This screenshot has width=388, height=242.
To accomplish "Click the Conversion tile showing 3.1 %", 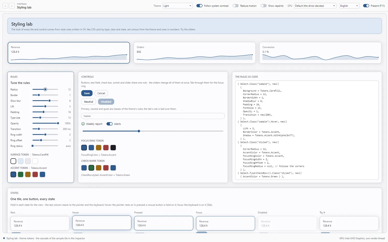I will (x=320, y=53).
